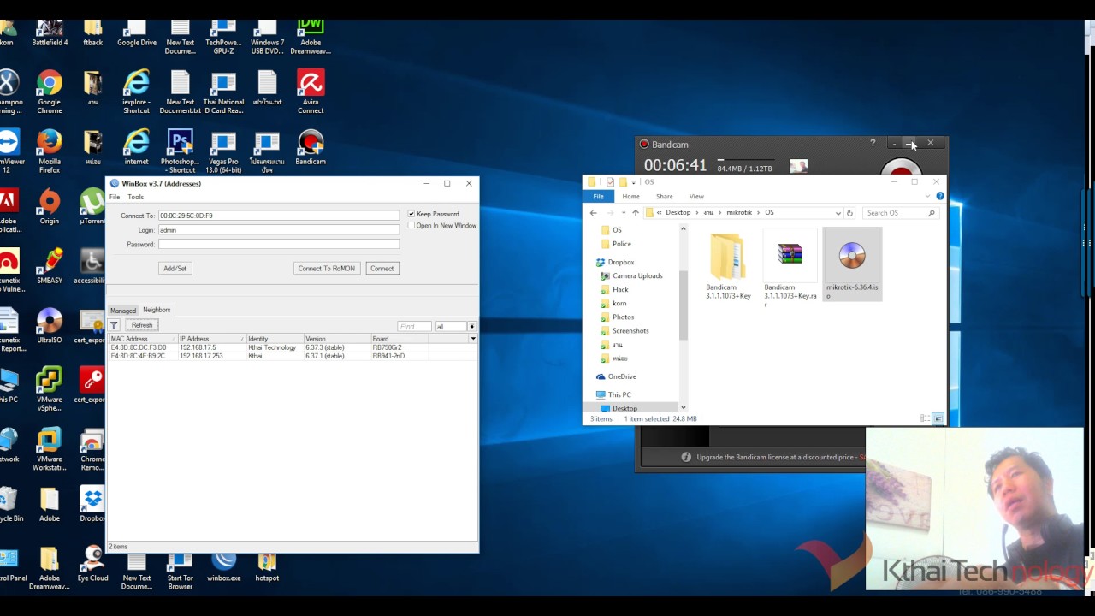Open Adobe Dreamweaver desktop icon
Viewport: 1095px width, 616px height.
pos(311,38)
